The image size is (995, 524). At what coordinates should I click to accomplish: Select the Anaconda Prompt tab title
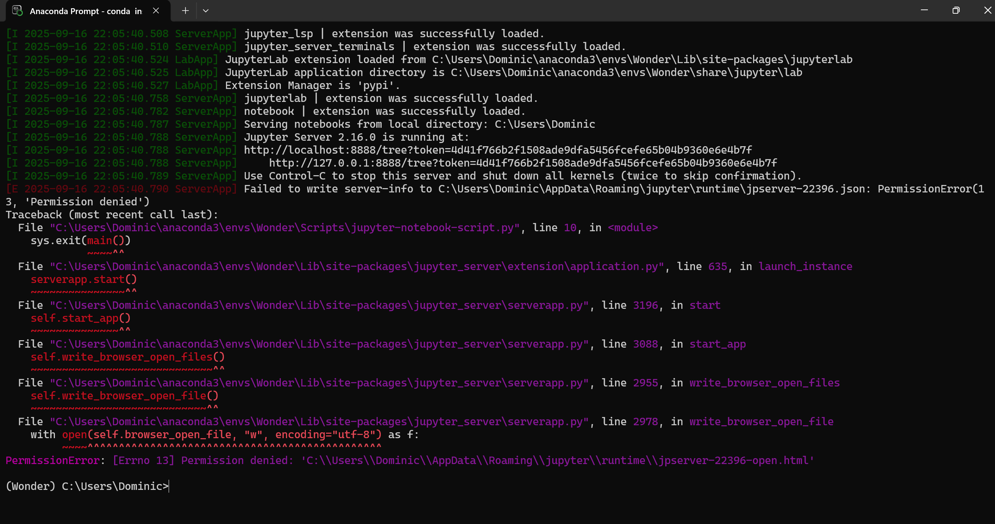(x=85, y=11)
